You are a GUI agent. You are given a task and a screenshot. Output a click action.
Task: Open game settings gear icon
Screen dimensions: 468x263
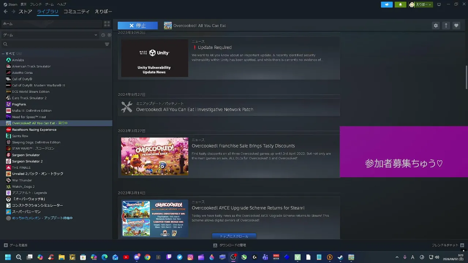tap(435, 26)
